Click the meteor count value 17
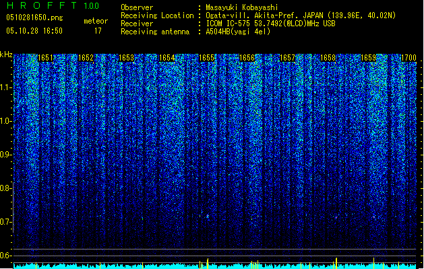The image size is (424, 269). pos(98,31)
